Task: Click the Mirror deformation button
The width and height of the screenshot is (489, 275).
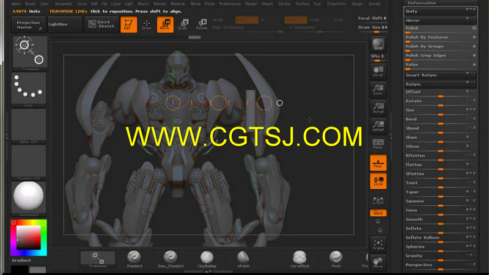Action: tap(440, 21)
